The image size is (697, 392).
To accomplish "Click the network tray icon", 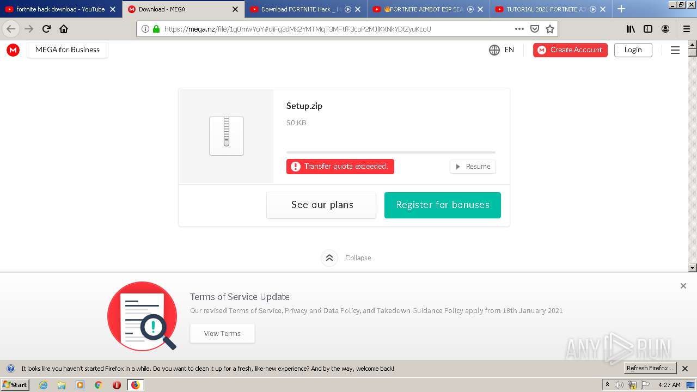I will (632, 385).
